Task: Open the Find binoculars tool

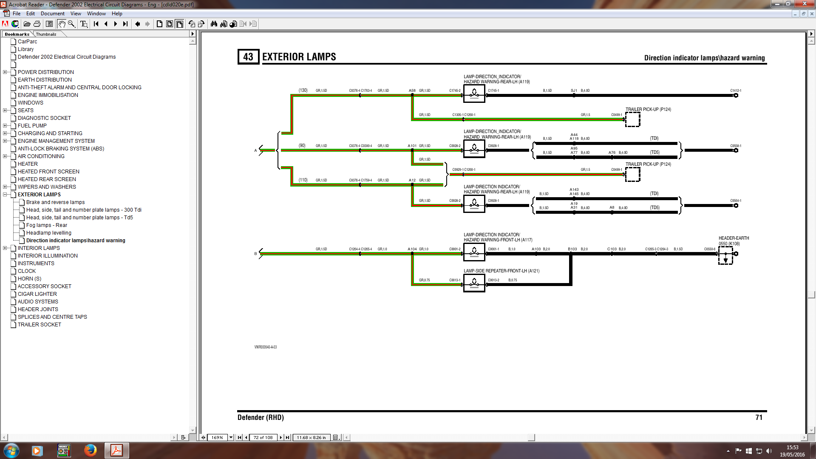Action: 214,24
